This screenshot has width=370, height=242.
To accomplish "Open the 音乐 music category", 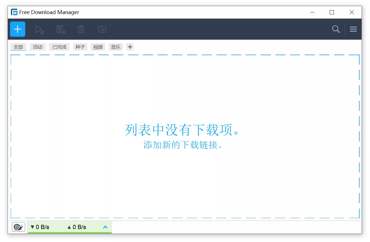I will [x=116, y=47].
